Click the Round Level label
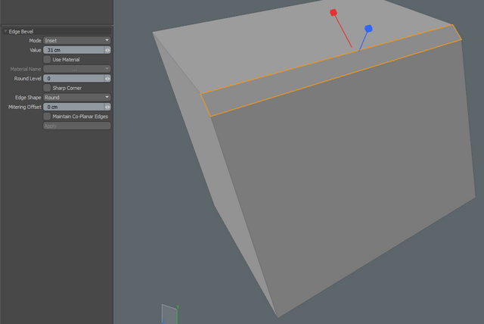Screen dimensions: 484x324 click(27, 79)
